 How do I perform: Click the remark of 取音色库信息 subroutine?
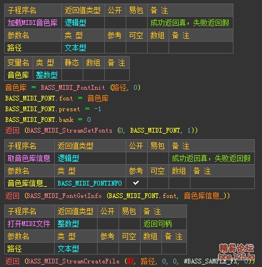[x=211, y=158]
